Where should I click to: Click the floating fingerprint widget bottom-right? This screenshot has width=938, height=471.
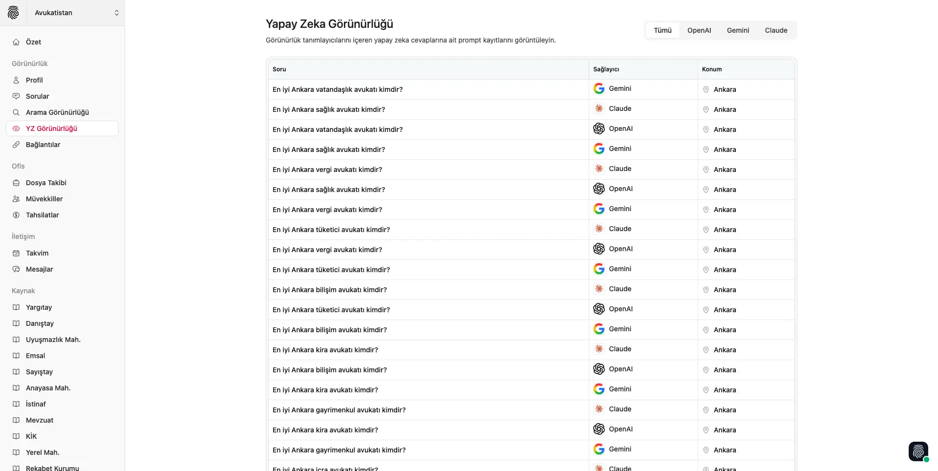coord(918,451)
